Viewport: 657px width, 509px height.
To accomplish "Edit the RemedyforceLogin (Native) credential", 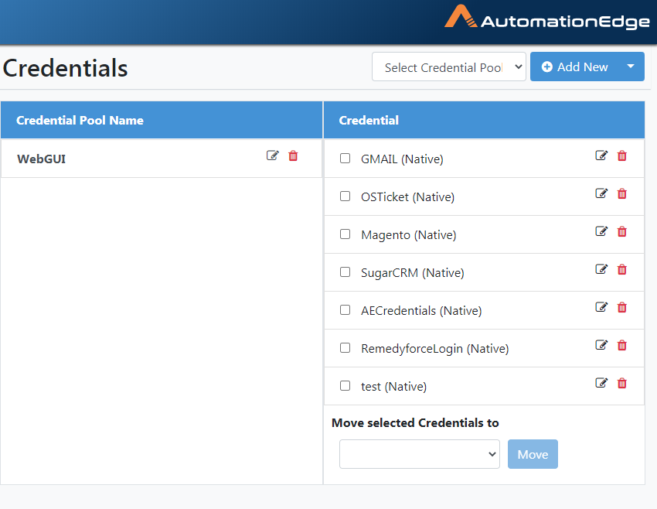I will point(601,345).
